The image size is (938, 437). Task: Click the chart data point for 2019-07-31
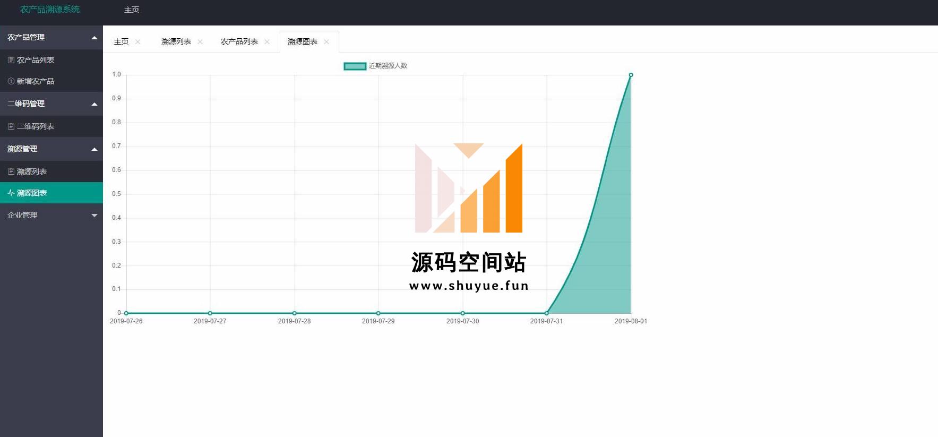tap(547, 313)
